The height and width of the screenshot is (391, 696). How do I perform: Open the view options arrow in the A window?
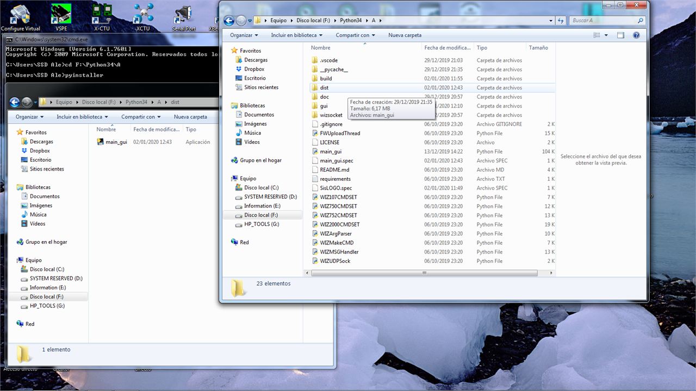tap(606, 35)
